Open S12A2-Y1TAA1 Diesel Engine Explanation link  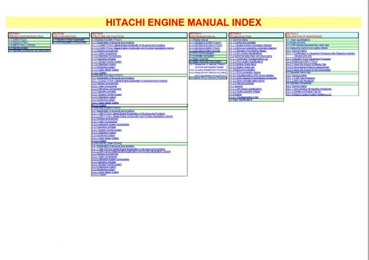(129, 81)
